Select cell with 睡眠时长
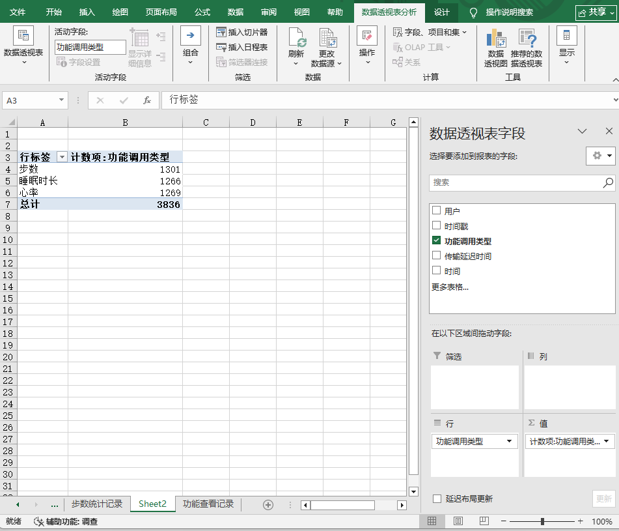This screenshot has height=531, width=619. click(43, 181)
